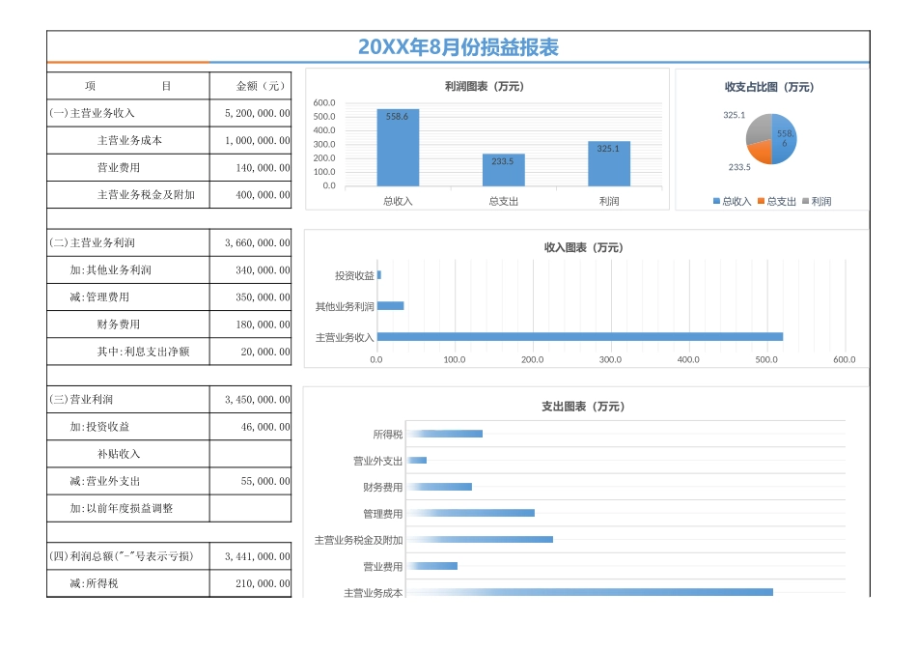Select the 所得税 expense bar
Viewport: 917px width, 649px height.
(444, 434)
